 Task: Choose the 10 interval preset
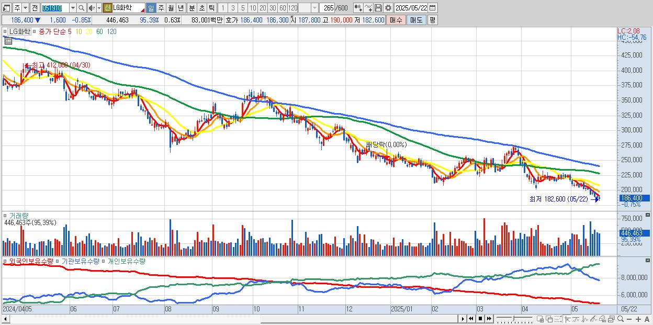[x=253, y=8]
